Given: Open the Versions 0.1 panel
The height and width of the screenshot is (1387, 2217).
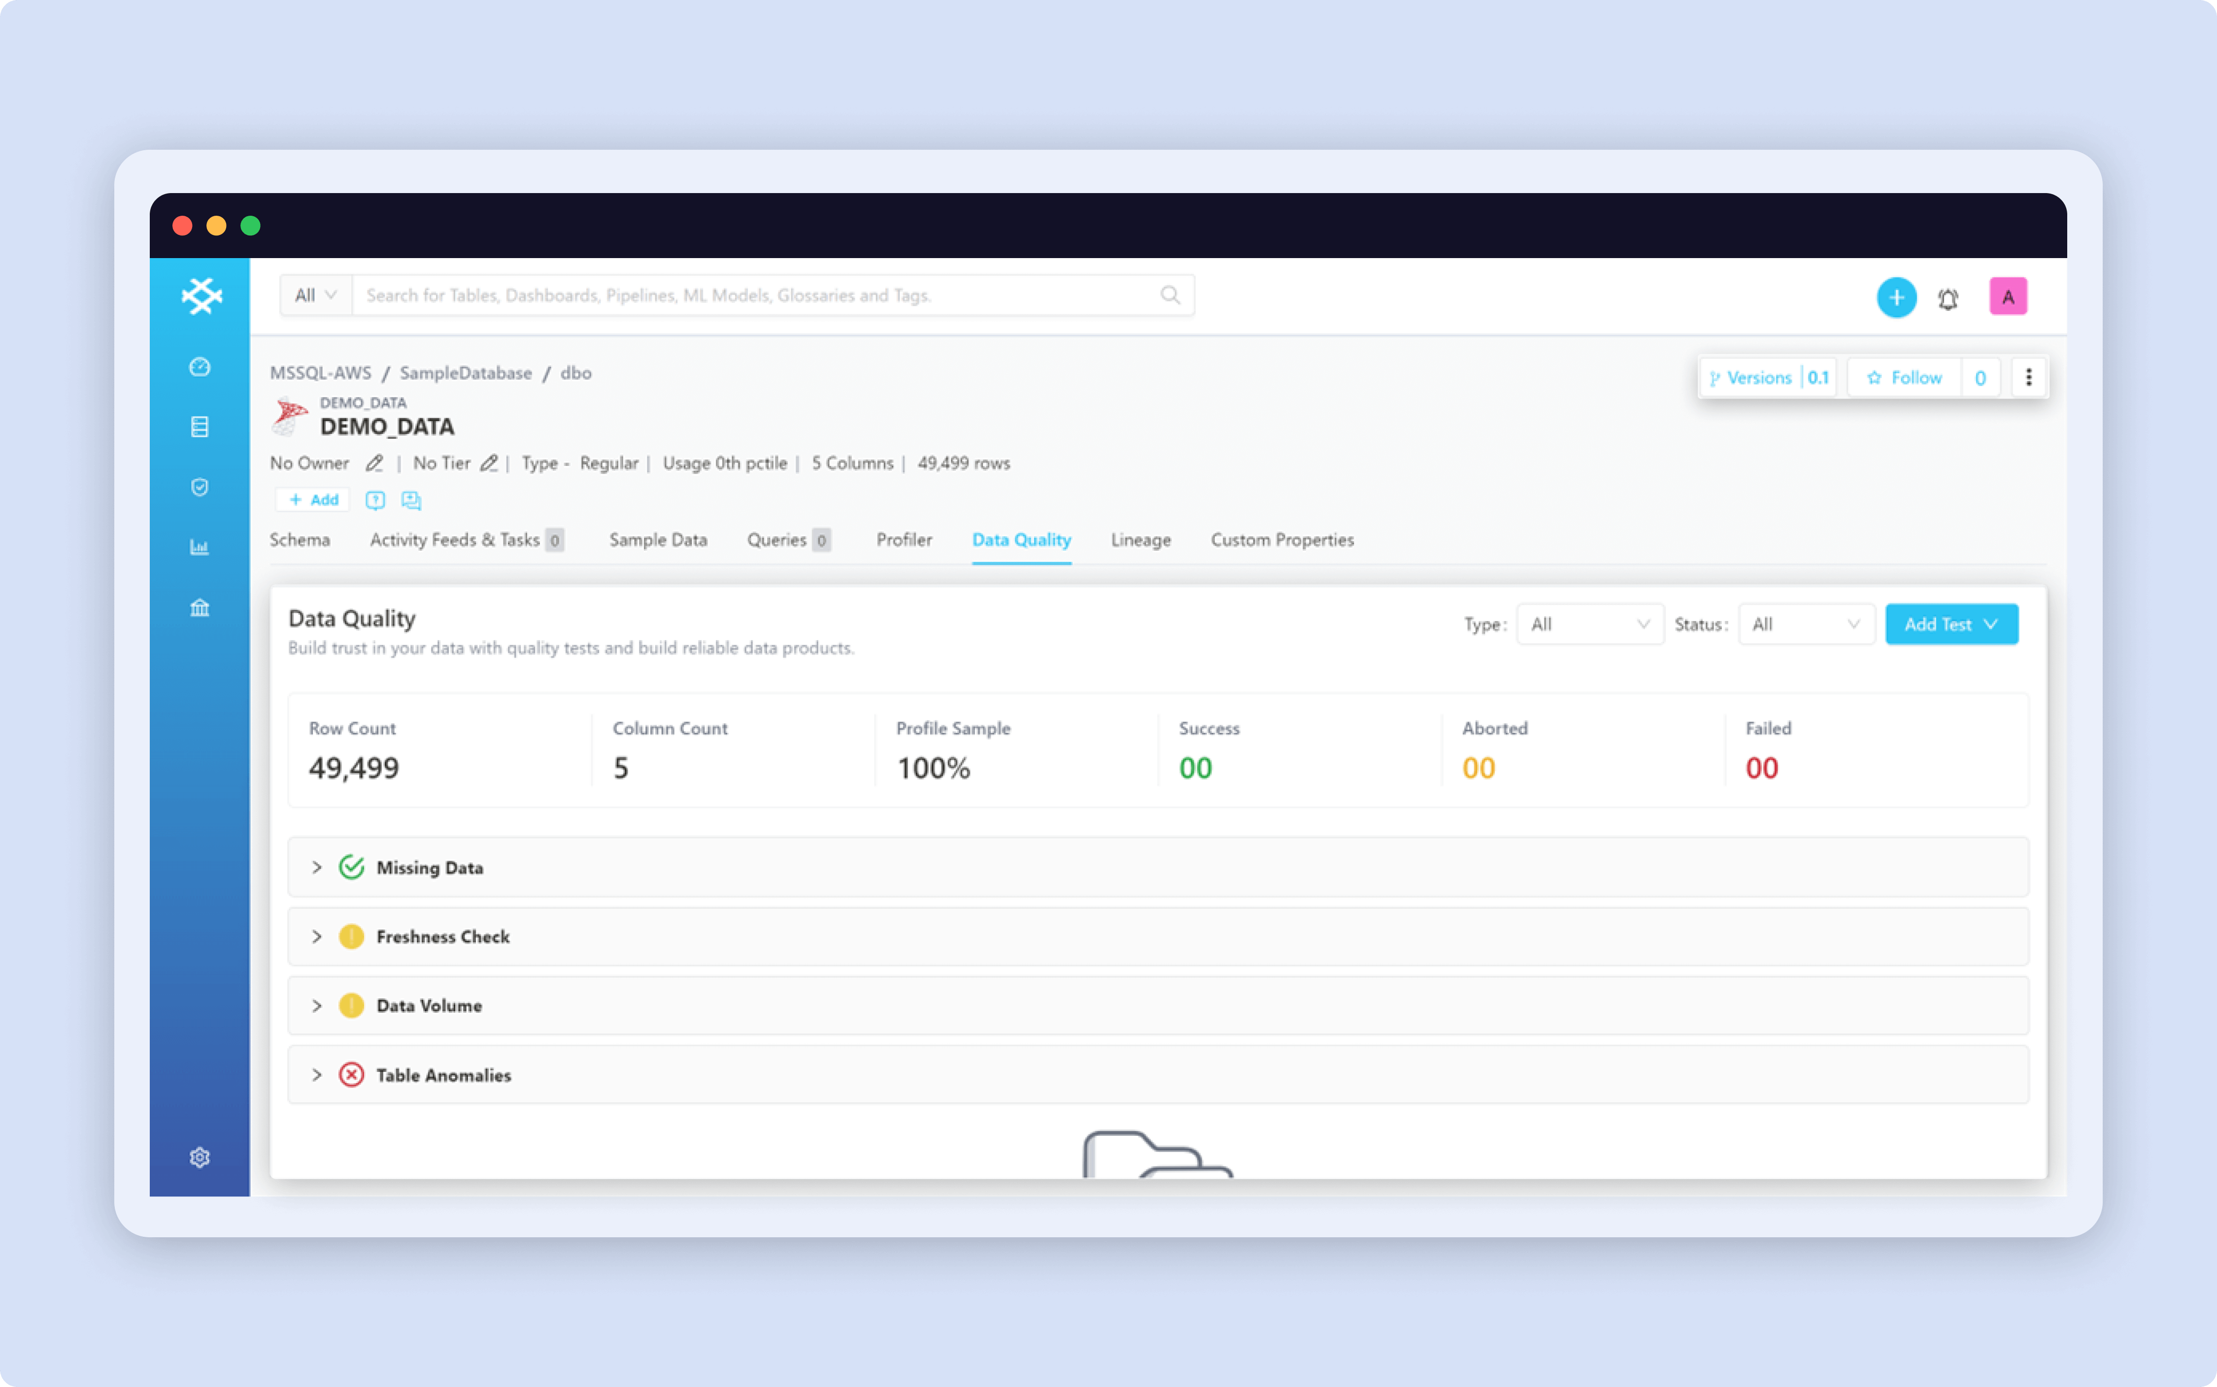Looking at the screenshot, I should pos(1767,377).
